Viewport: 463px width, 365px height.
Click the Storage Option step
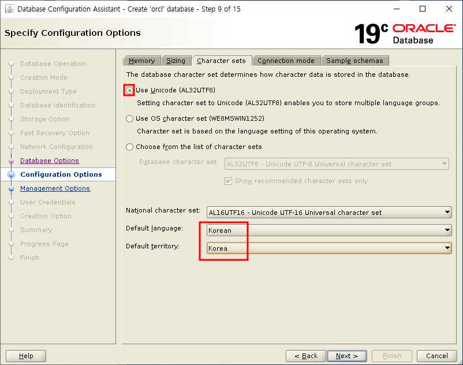[45, 119]
